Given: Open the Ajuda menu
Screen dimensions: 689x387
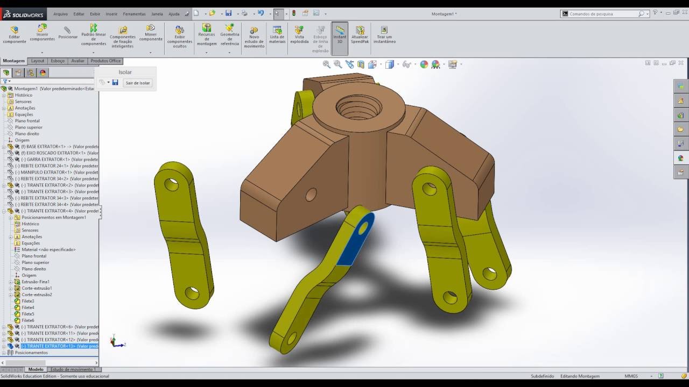Looking at the screenshot, I should [x=174, y=14].
